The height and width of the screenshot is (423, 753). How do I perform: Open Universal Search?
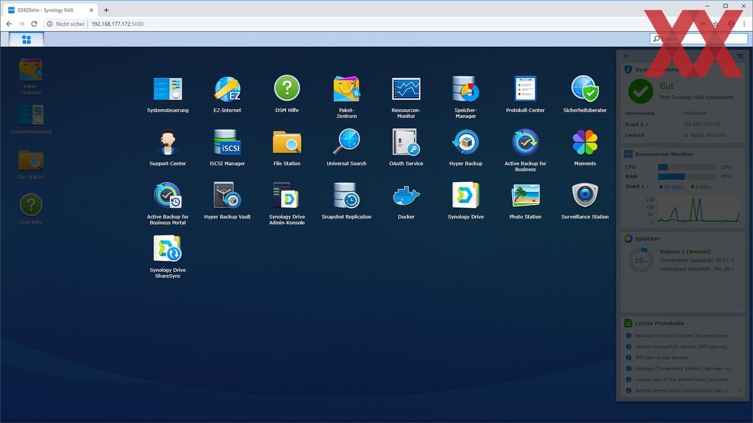(x=347, y=143)
